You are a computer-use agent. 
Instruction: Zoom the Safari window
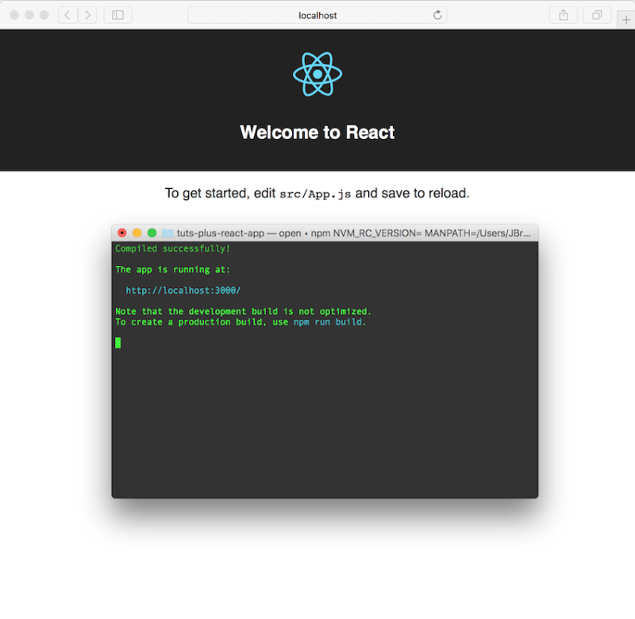(x=44, y=15)
